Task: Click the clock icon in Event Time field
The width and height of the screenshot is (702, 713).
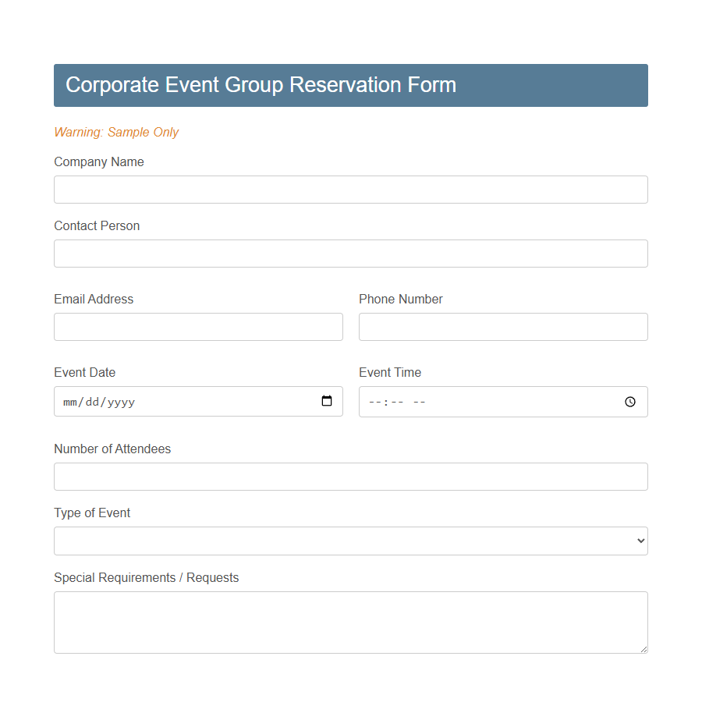Action: 629,402
